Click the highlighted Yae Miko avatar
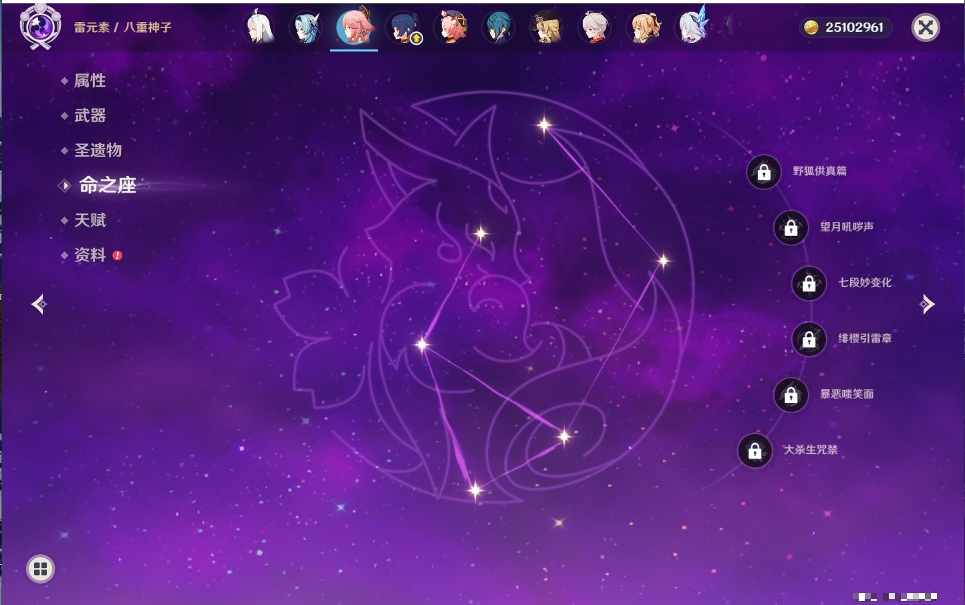 click(x=354, y=27)
